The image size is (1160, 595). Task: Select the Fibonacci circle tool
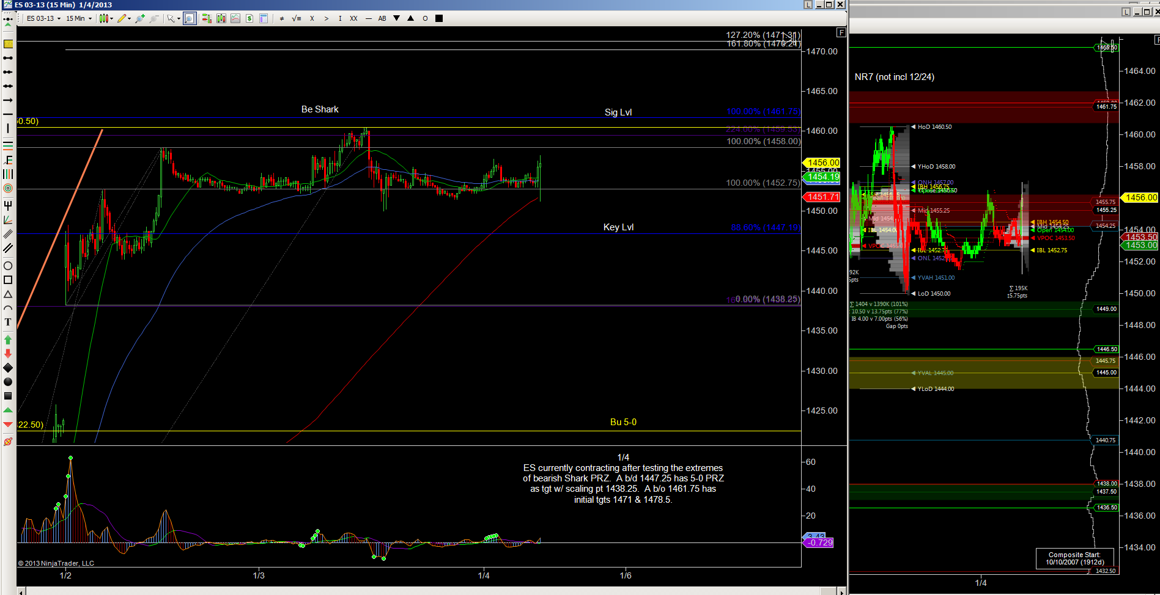[x=8, y=188]
